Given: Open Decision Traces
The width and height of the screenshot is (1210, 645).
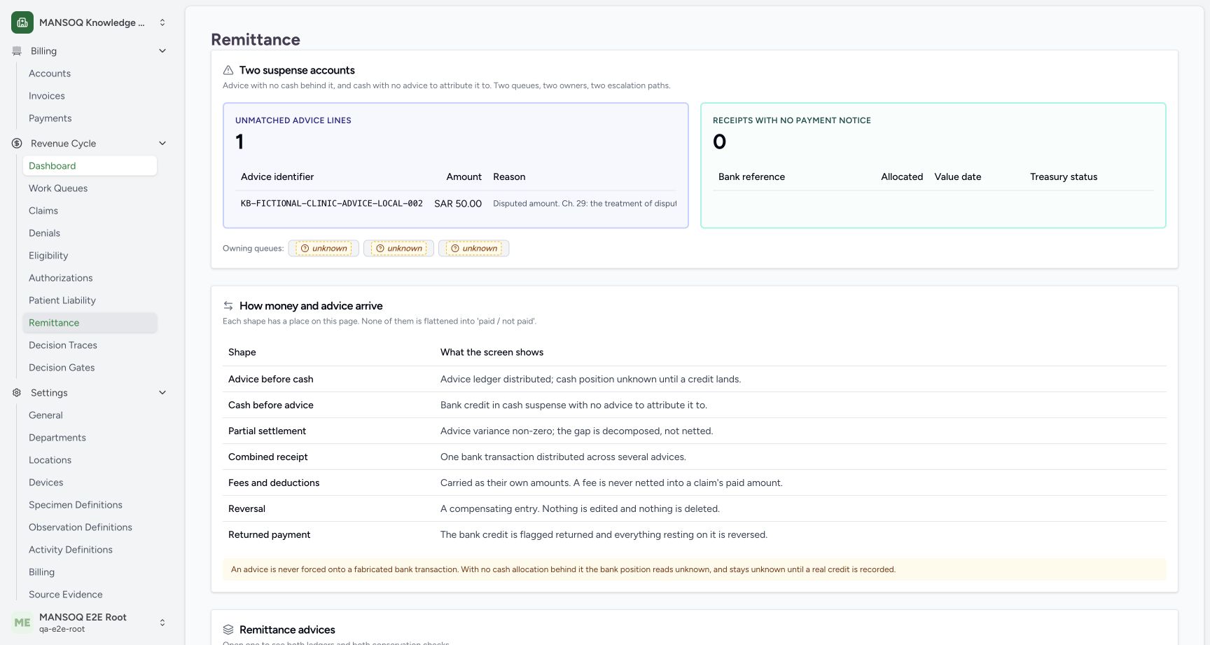Looking at the screenshot, I should [x=90, y=345].
